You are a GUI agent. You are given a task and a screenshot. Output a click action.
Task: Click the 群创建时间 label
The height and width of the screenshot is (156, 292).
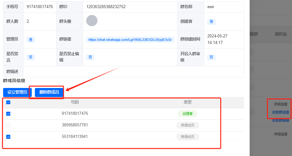(190, 39)
